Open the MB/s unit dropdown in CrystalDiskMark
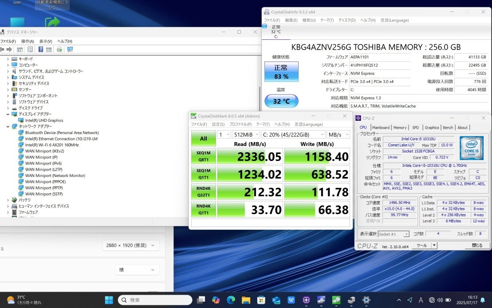Image resolution: width=492 pixels, height=308 pixels. pos(338,135)
